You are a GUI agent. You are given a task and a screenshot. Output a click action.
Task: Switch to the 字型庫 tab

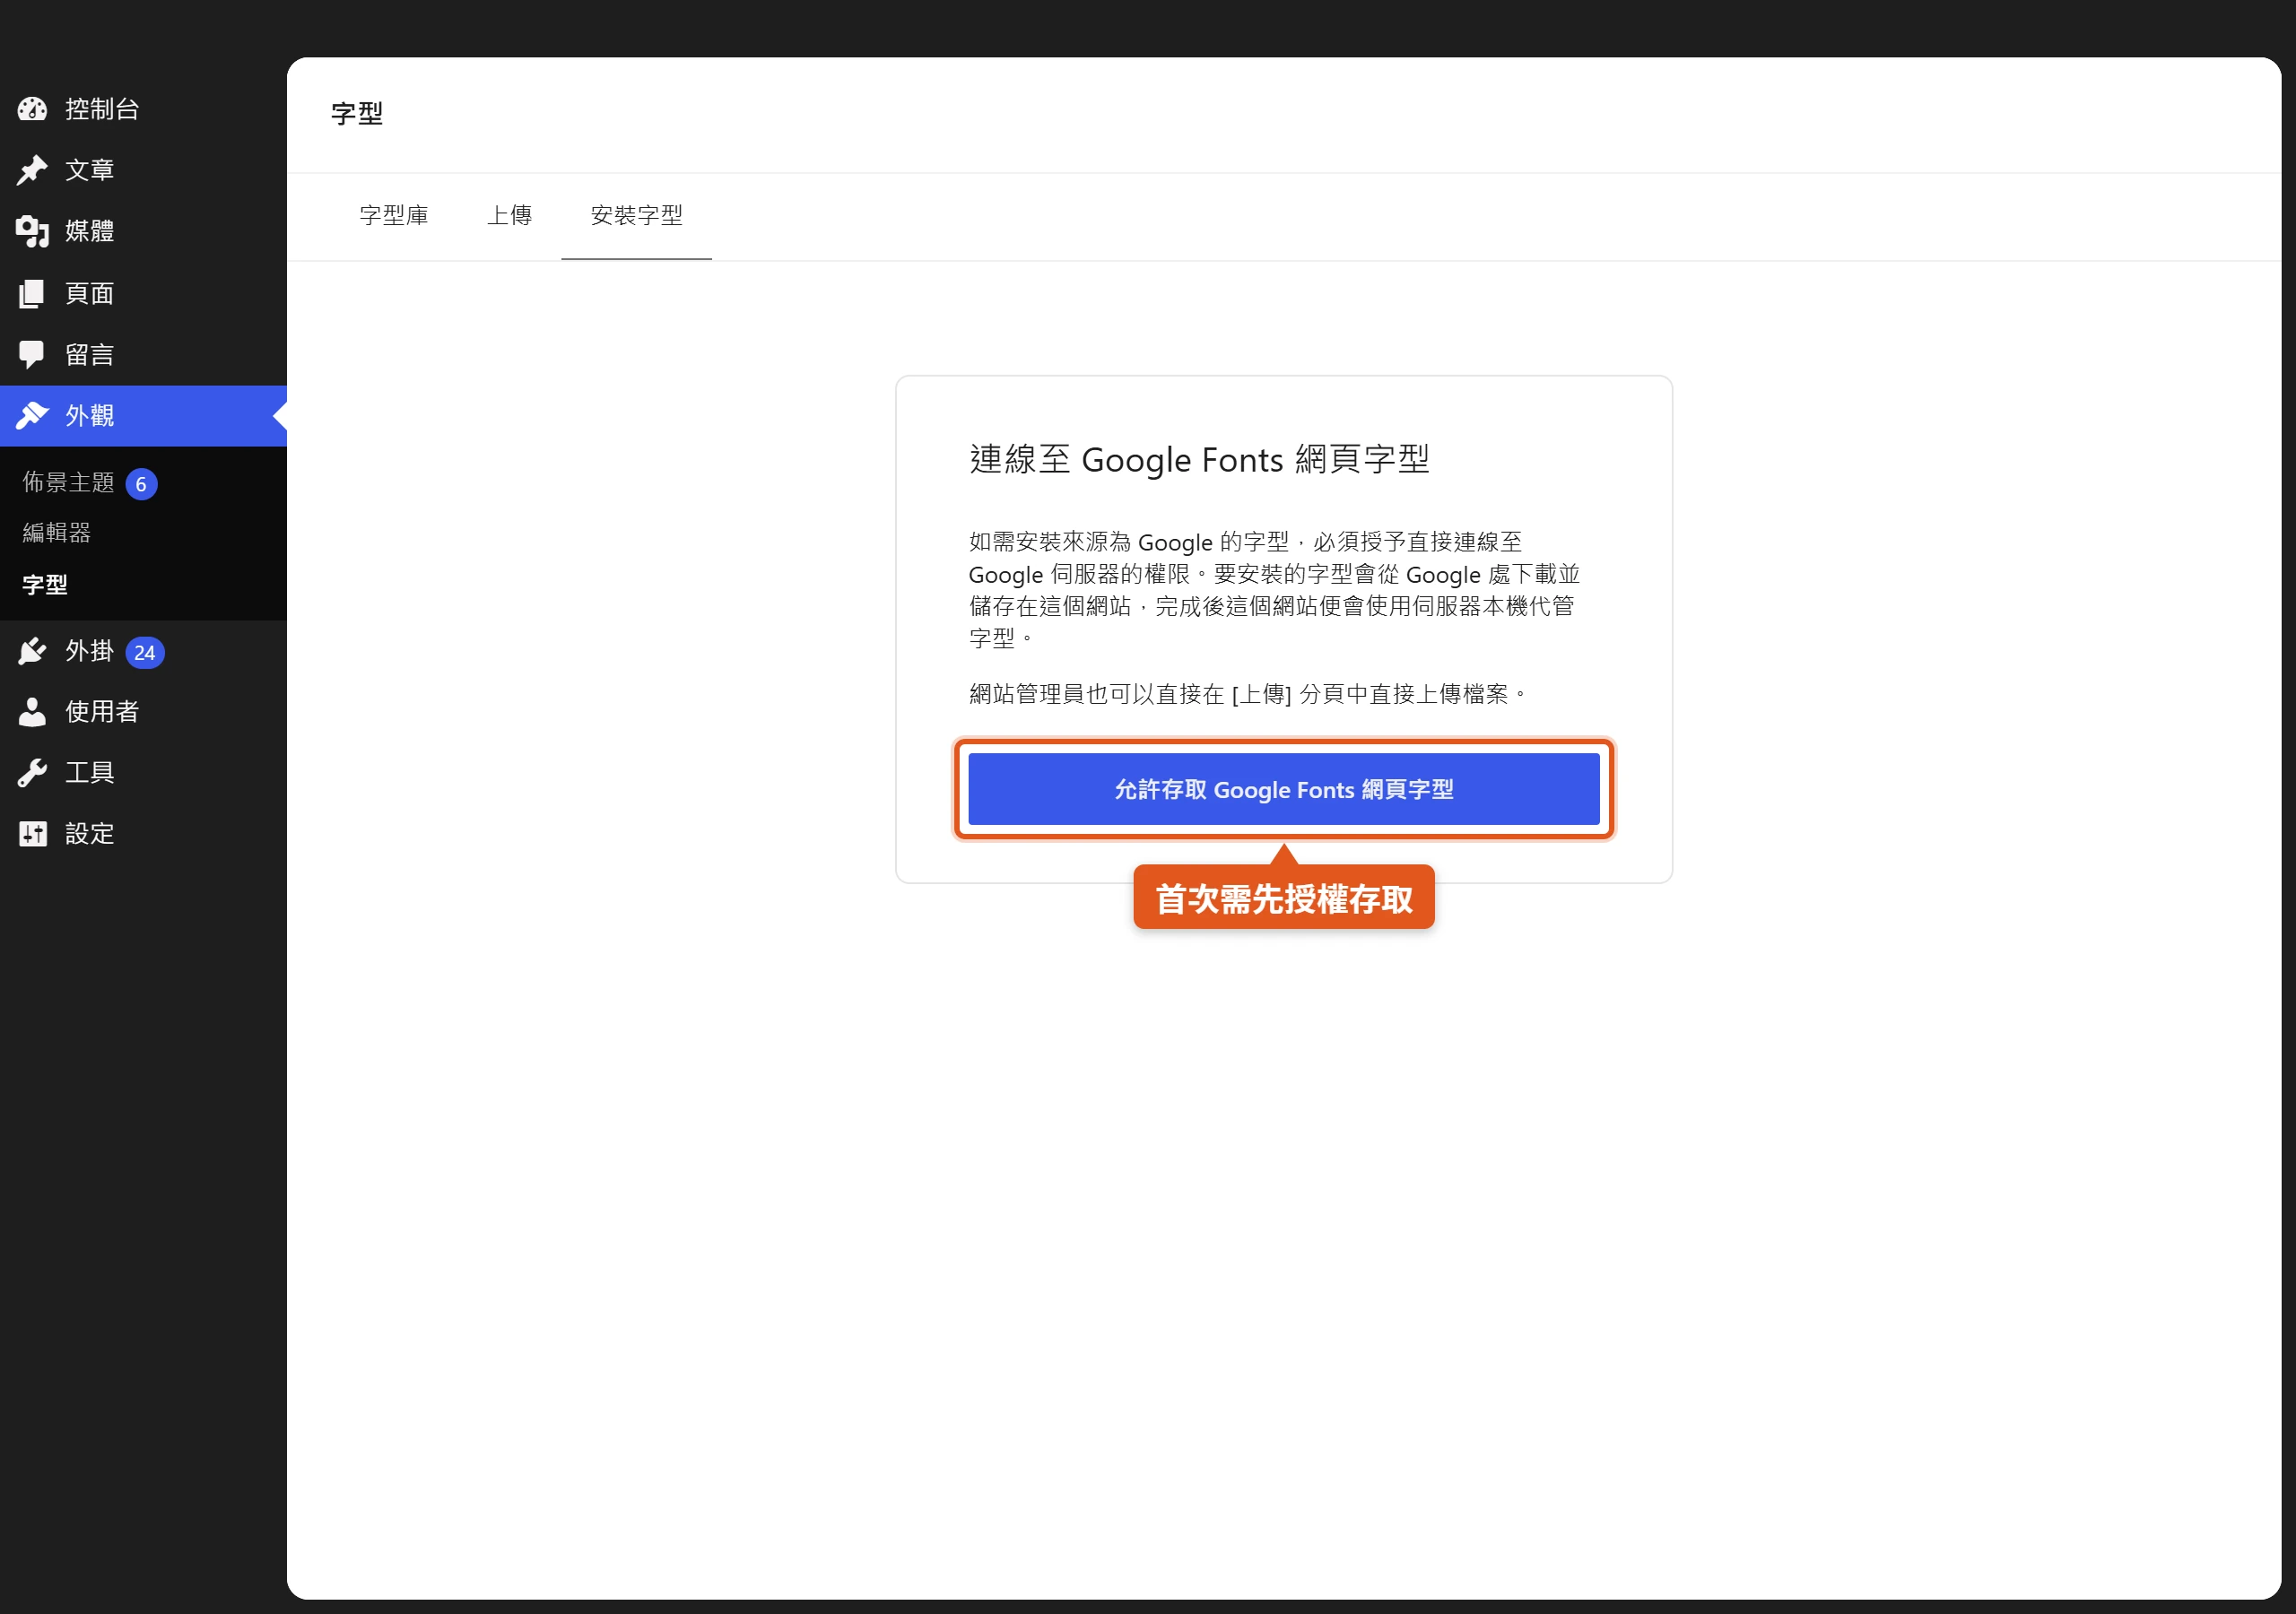coord(394,215)
